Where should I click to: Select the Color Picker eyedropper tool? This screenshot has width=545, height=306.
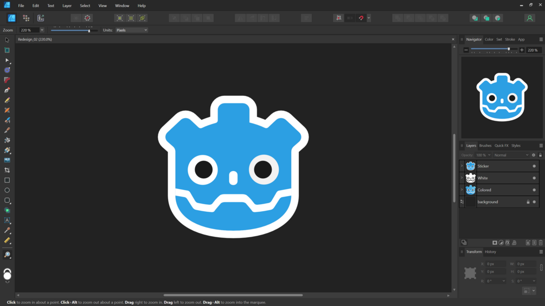pyautogui.click(x=7, y=230)
